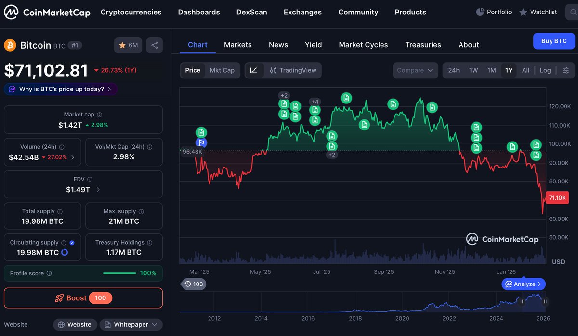Image resolution: width=578 pixels, height=336 pixels.
Task: Click Max. supply info icon
Action: point(142,212)
